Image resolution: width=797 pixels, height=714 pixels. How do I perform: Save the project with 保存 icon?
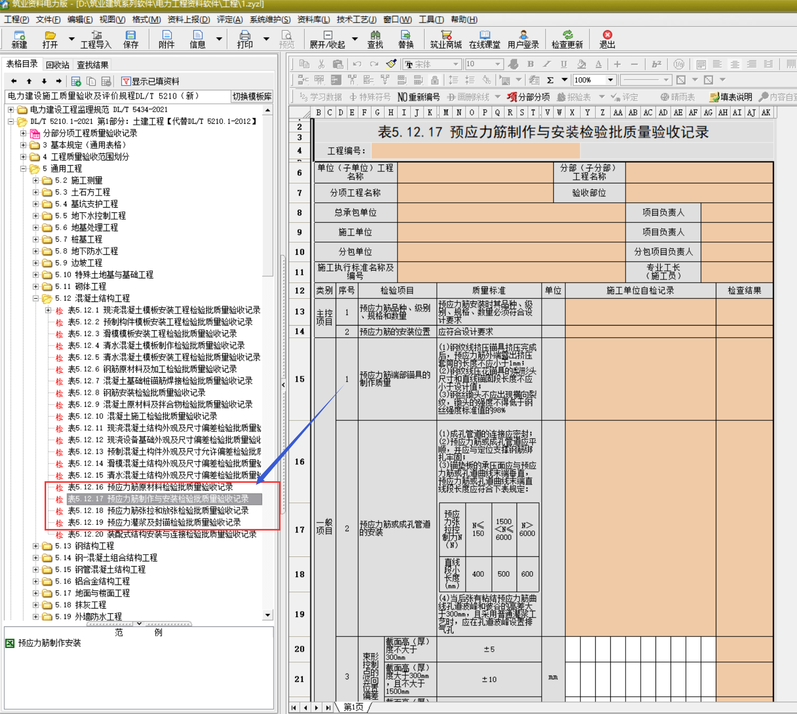(131, 39)
